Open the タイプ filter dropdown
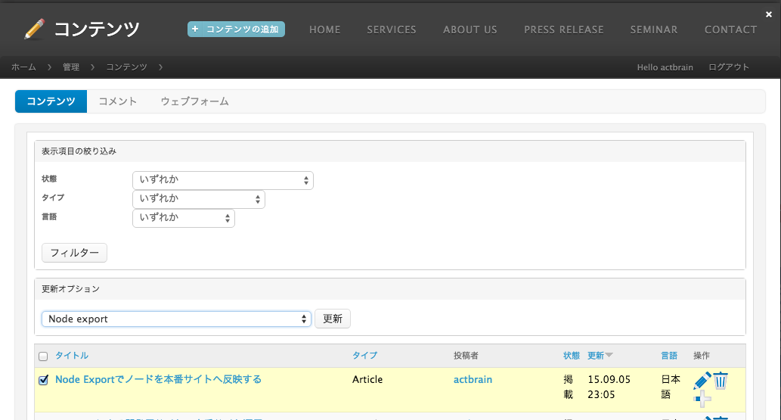Viewport: 781px width, 420px height. [x=198, y=199]
